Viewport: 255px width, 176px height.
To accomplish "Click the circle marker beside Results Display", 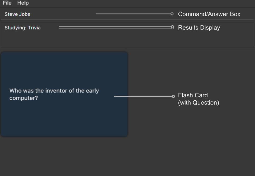I will pos(173,27).
